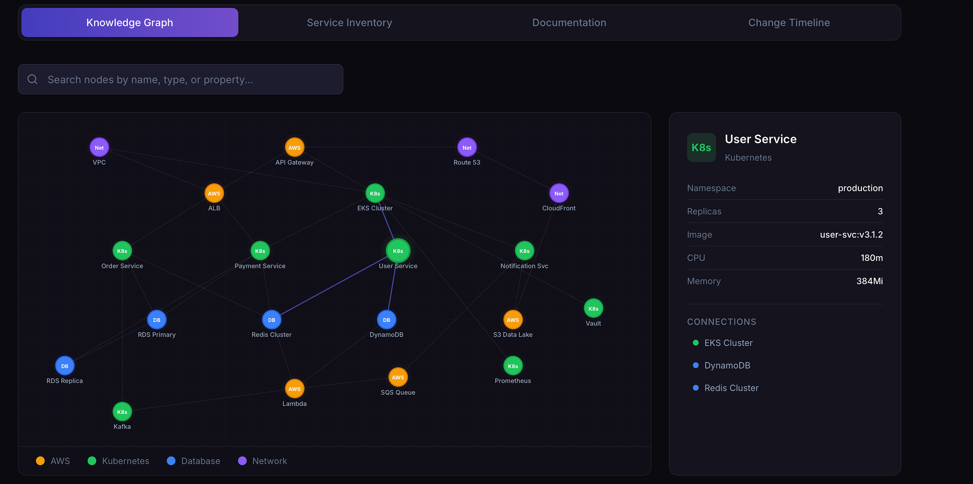
Task: Click the 'Kubernetes' subtitle in details panel
Action: click(748, 158)
